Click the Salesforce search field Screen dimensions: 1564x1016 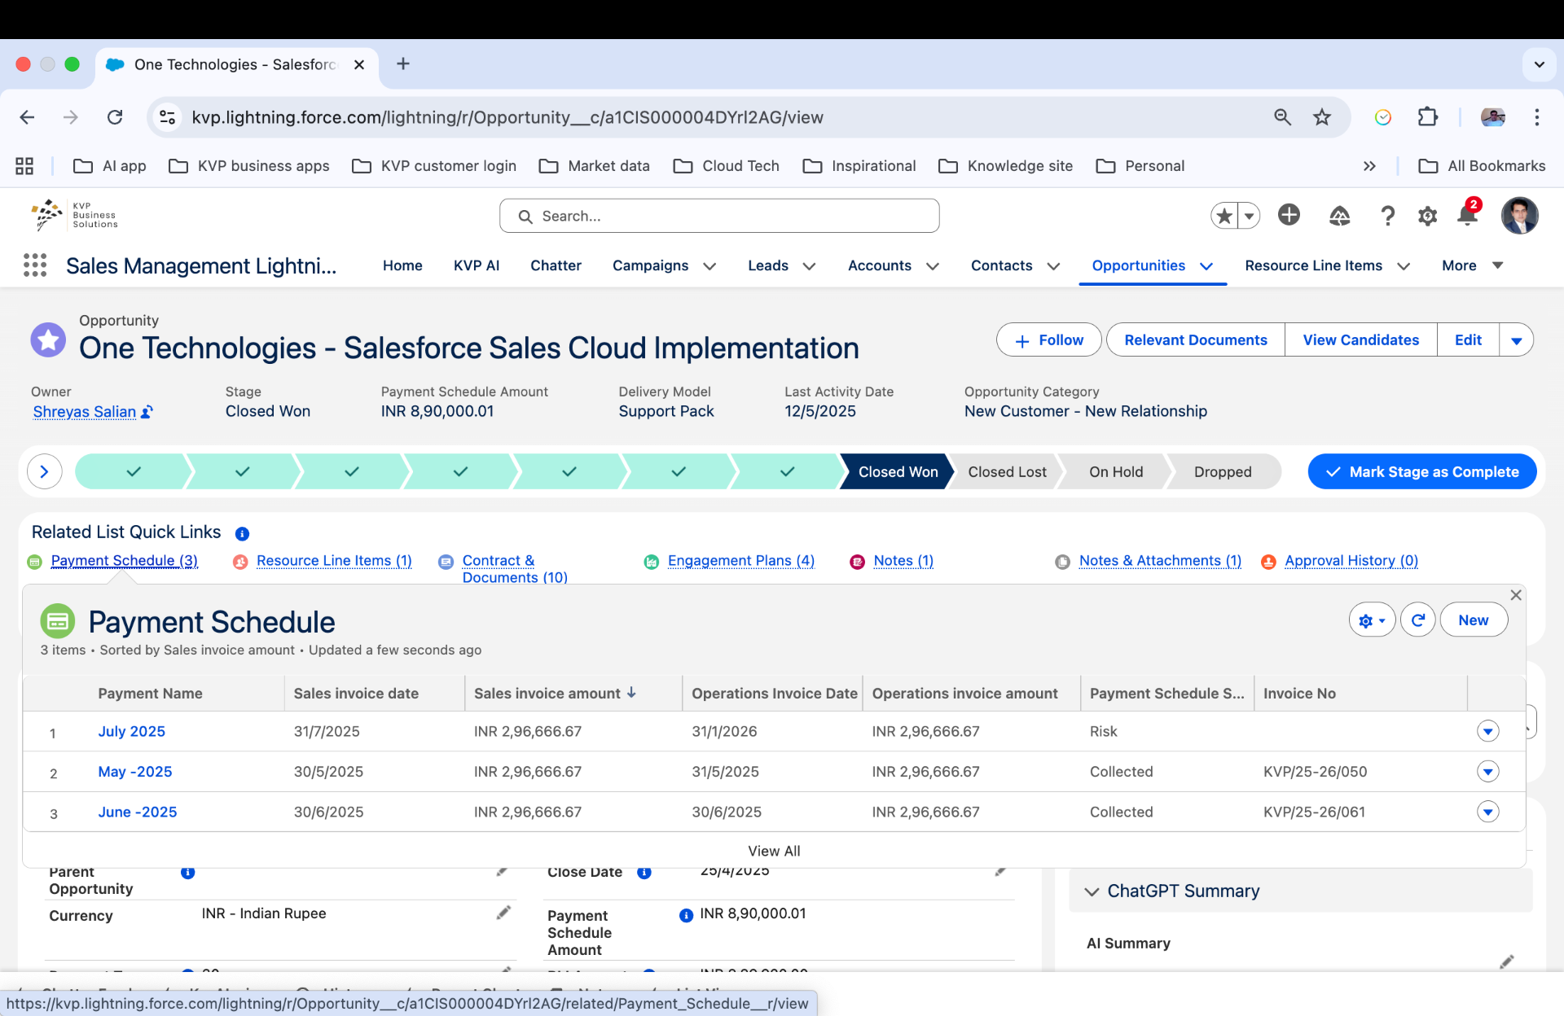click(719, 216)
